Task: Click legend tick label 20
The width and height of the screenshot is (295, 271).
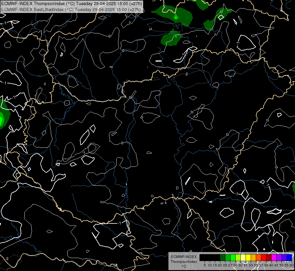Action: 220,265
